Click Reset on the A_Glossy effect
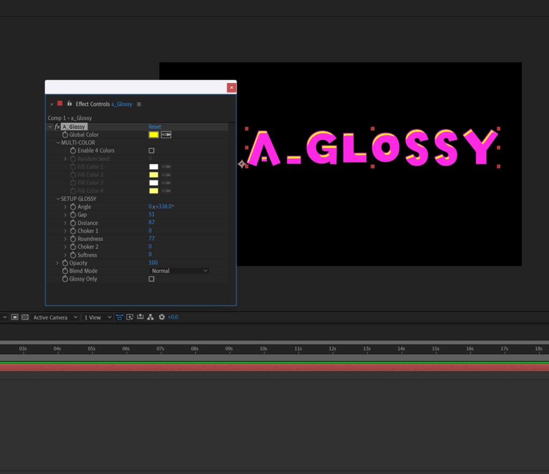The height and width of the screenshot is (474, 549). click(155, 126)
